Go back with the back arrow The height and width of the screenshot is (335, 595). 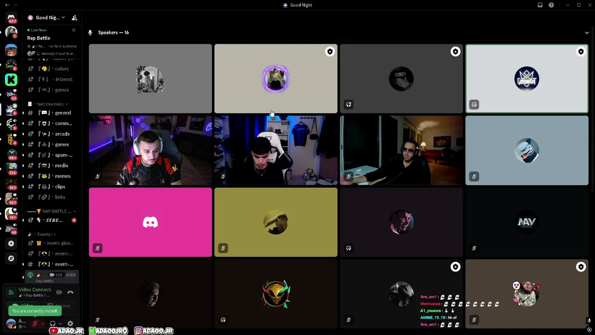point(7,5)
